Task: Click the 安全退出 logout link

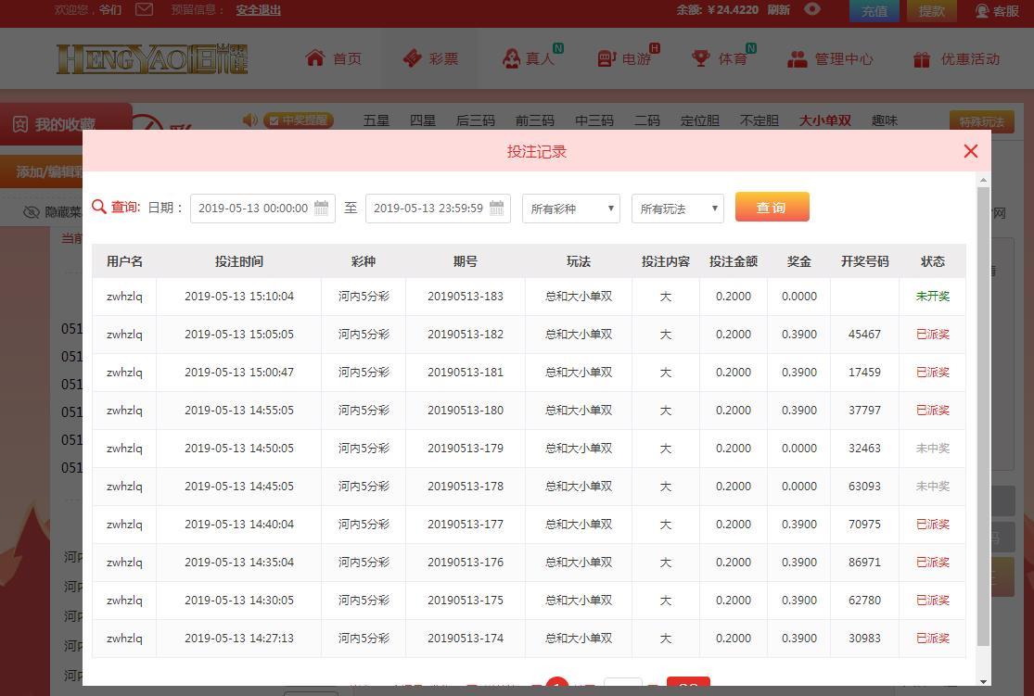Action: point(259,10)
